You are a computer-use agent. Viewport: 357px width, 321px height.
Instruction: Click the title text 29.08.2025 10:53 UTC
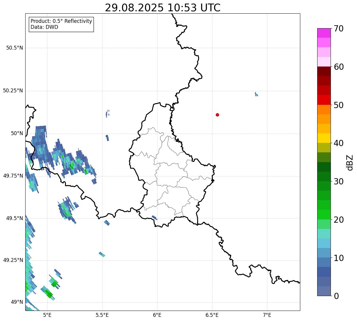(163, 8)
